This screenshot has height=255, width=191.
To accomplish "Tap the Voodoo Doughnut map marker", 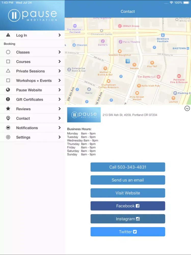I will point(120,51).
